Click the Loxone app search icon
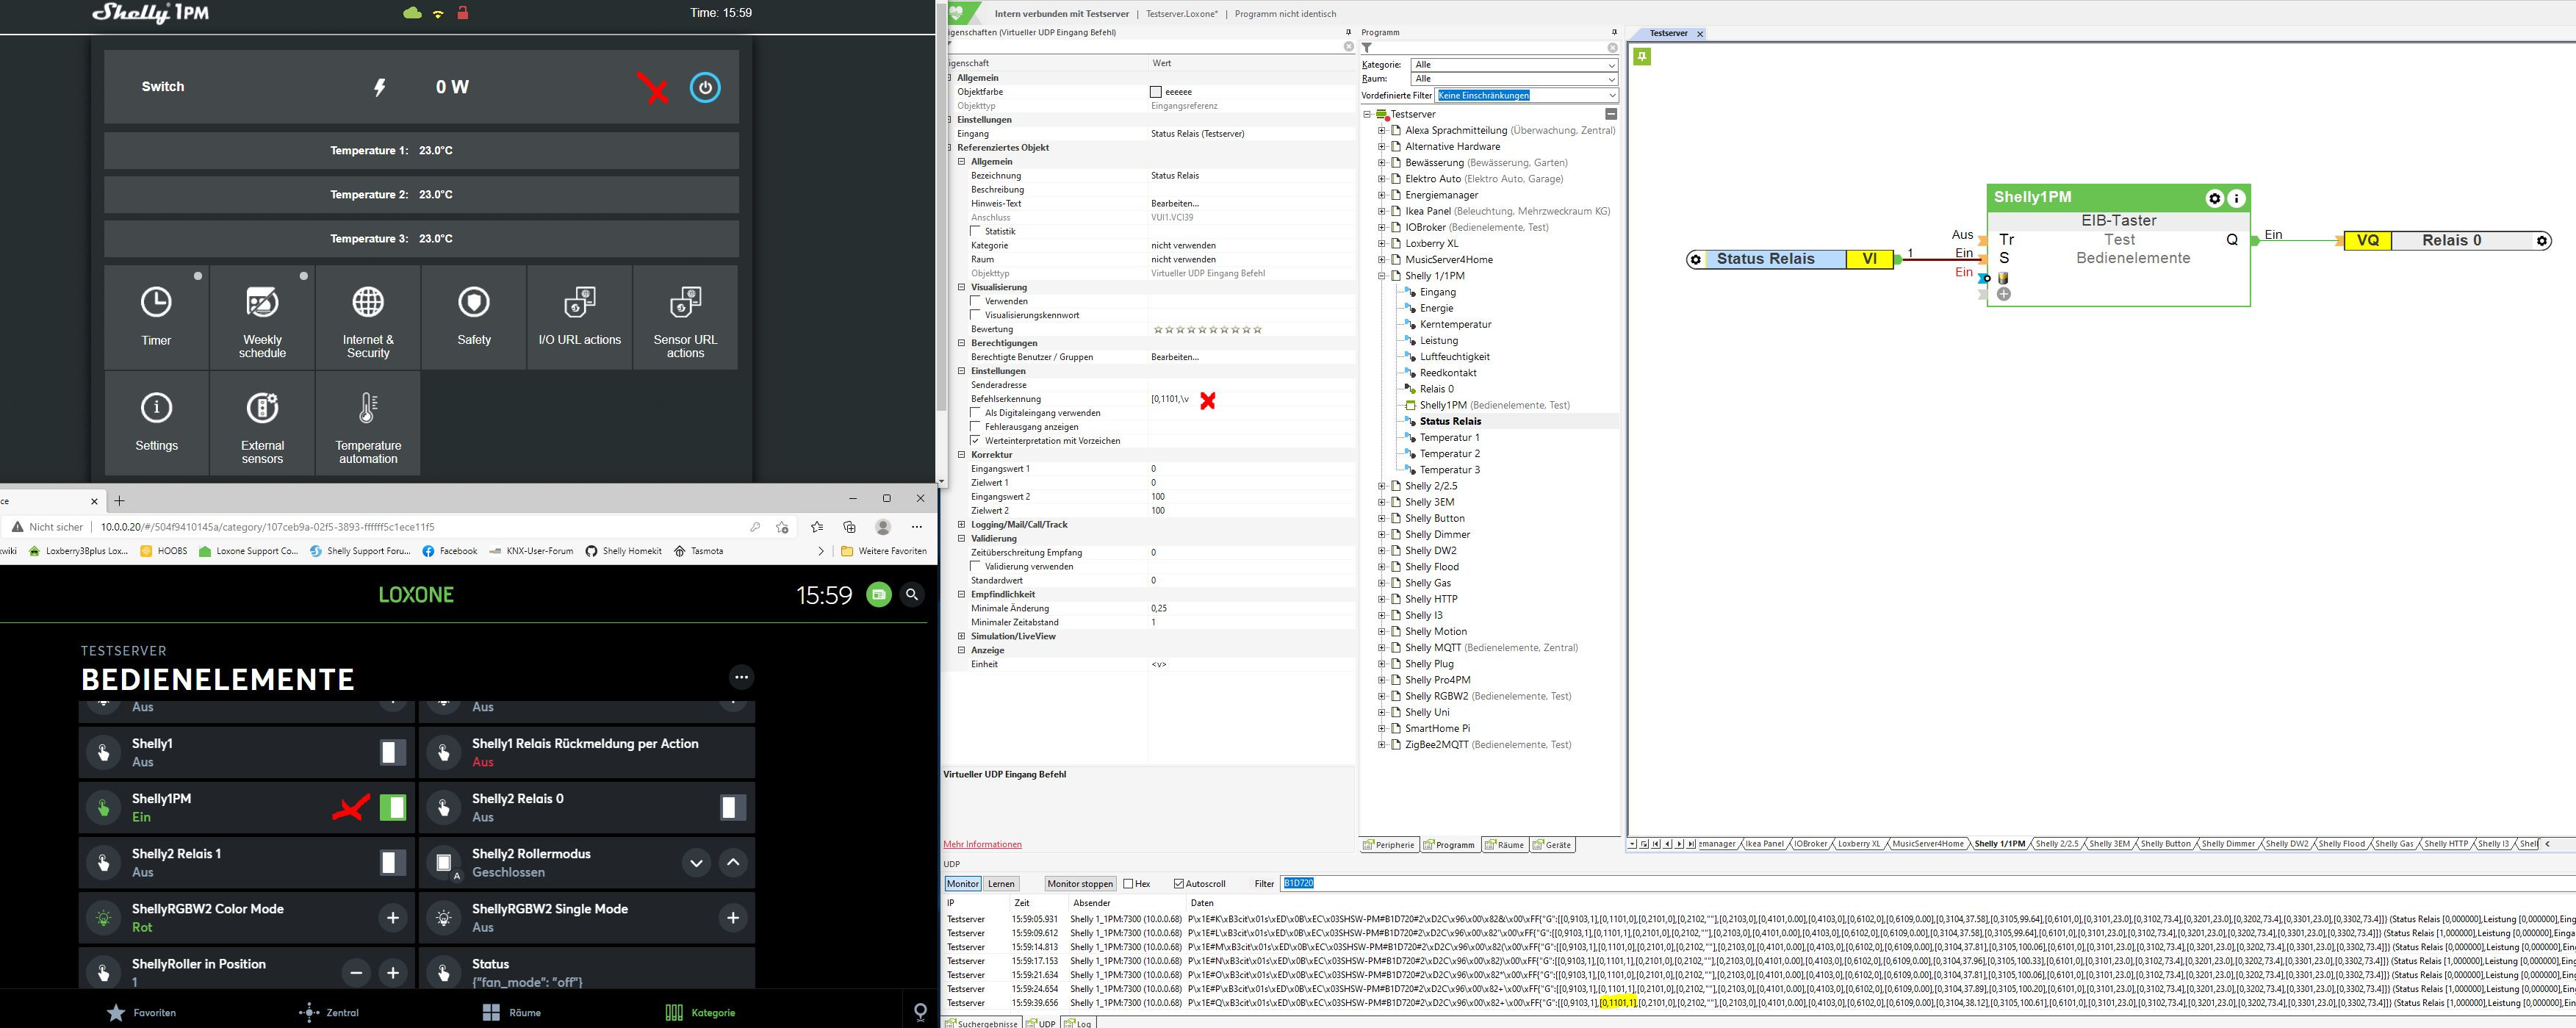 [912, 595]
